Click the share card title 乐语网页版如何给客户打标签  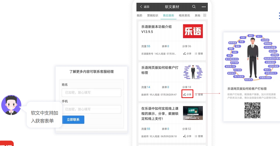tap(247, 89)
